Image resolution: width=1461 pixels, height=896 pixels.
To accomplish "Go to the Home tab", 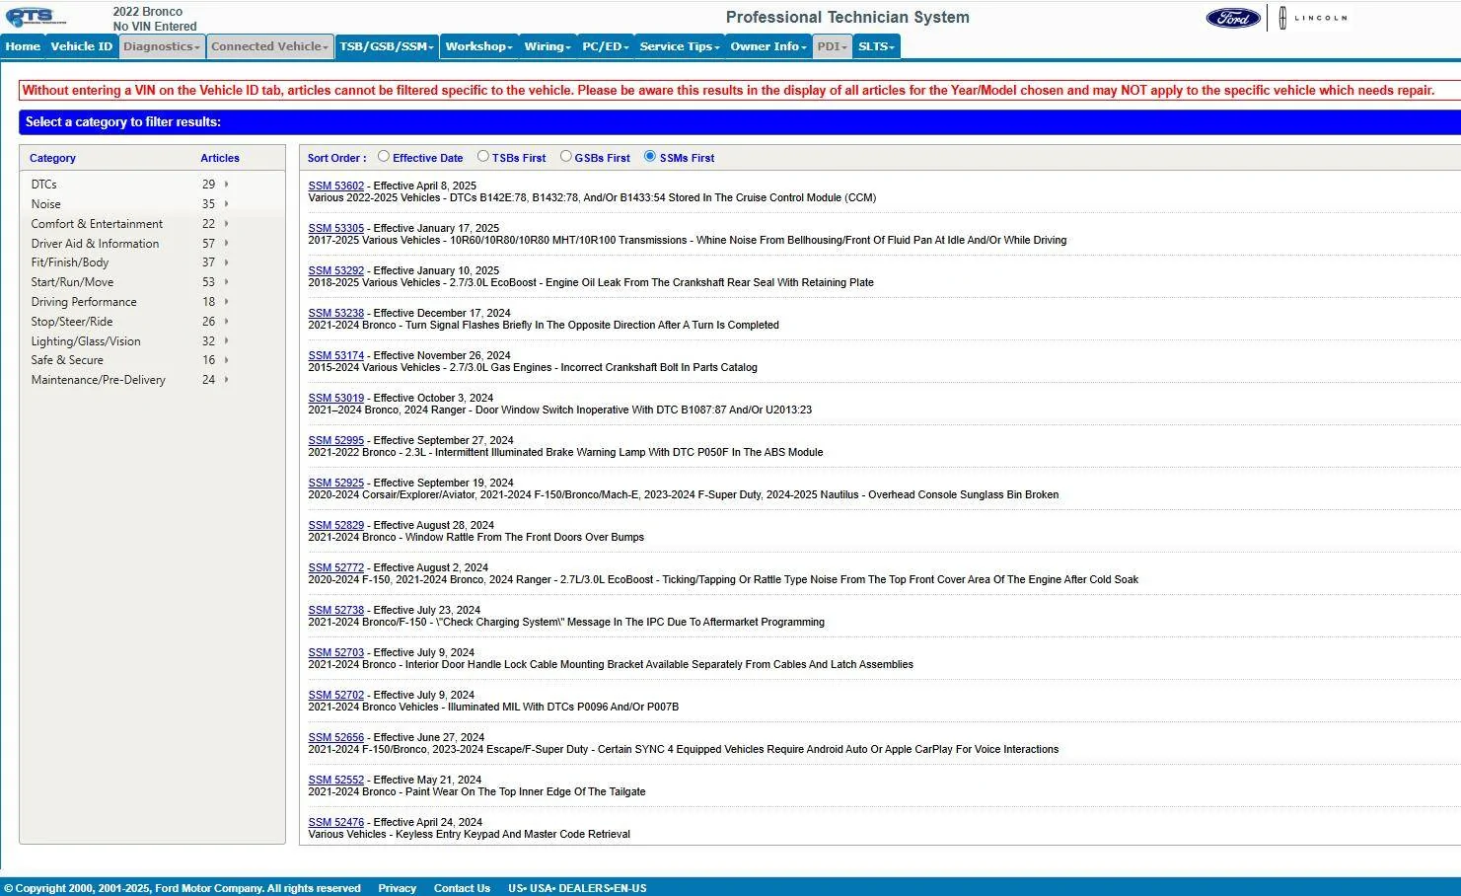I will coord(23,46).
